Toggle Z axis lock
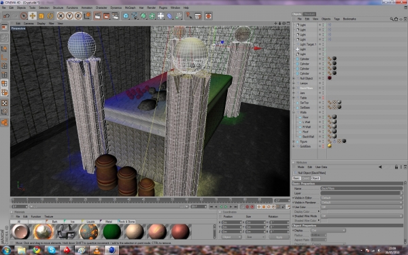This screenshot has width=408, height=255. (x=78, y=16)
